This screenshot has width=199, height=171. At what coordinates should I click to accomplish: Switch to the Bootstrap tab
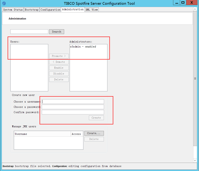point(32,10)
